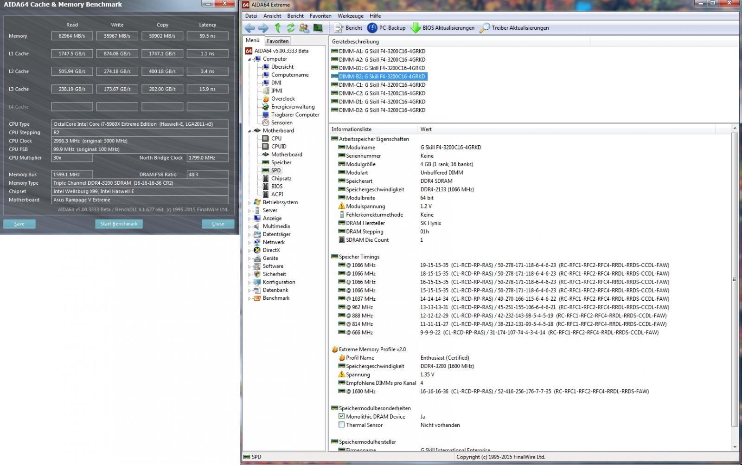Collapse the Motherboard tree node

coord(249,131)
